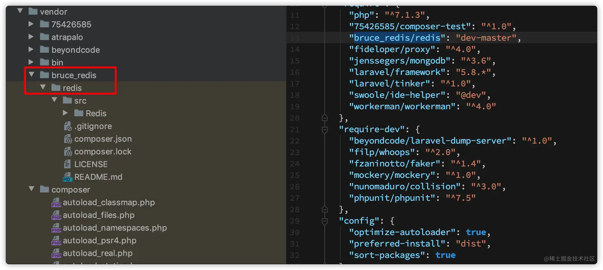The image size is (603, 270).
Task: Click the autoload_psr4.php PHP file icon
Action: tap(56, 240)
